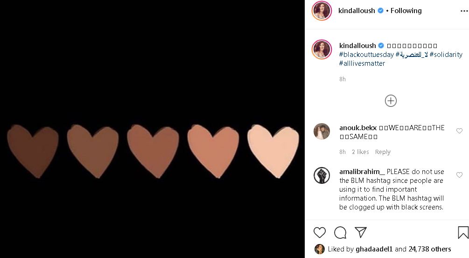Click the lightest beige heart in photo
Viewport: 469px width, 258px height.
click(273, 151)
